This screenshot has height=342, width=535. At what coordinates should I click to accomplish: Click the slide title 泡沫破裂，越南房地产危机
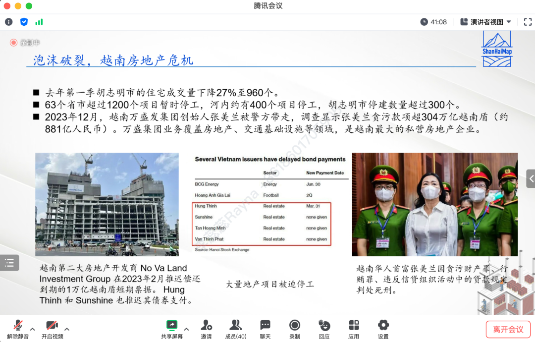click(113, 60)
